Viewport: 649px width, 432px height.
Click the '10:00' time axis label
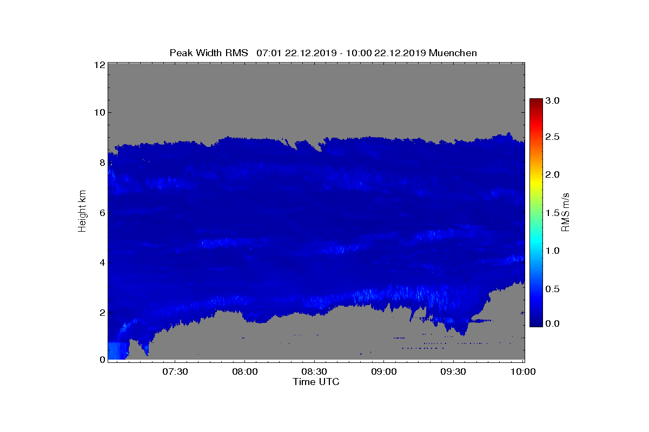pos(523,372)
